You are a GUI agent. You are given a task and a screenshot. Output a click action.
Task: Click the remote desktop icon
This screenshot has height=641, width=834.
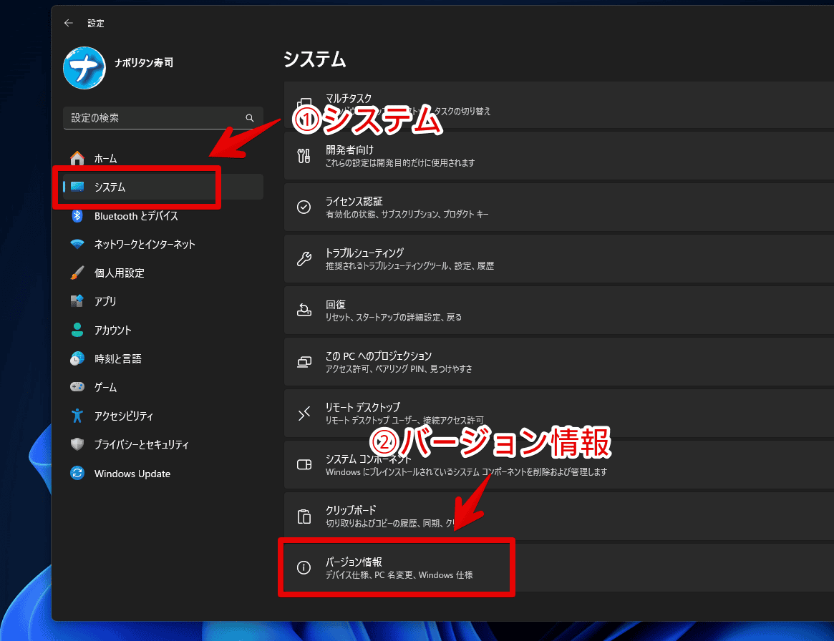pyautogui.click(x=304, y=413)
